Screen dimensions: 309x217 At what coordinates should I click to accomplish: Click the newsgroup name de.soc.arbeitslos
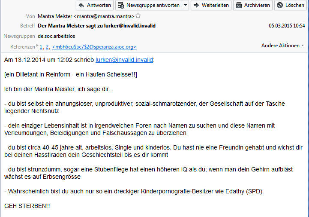point(57,36)
